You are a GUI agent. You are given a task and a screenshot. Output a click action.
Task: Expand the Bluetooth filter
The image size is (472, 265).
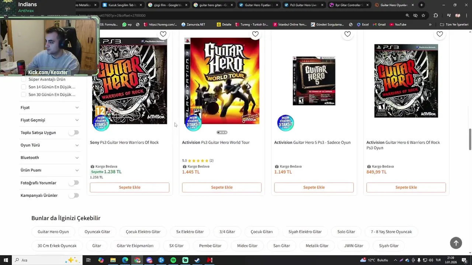point(50,158)
